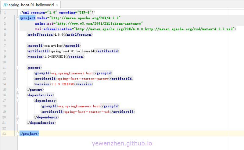
Task: Click the fold end marker on line 23
Action: click(17, 134)
